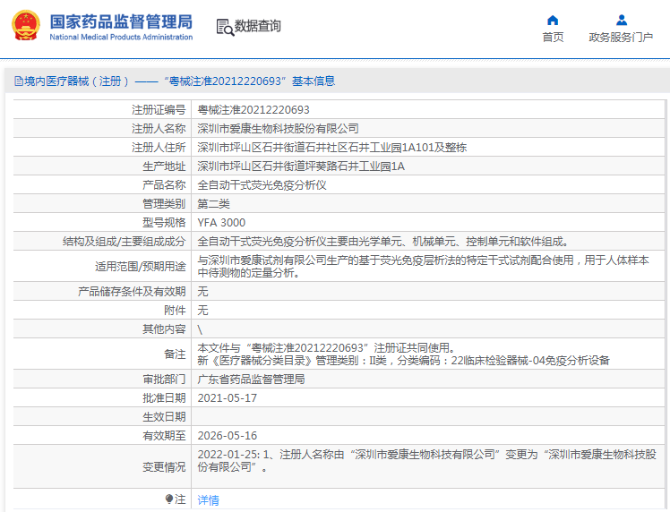Select registrant address ending 1A101及整栋
This screenshot has width=670, height=512.
click(332, 148)
